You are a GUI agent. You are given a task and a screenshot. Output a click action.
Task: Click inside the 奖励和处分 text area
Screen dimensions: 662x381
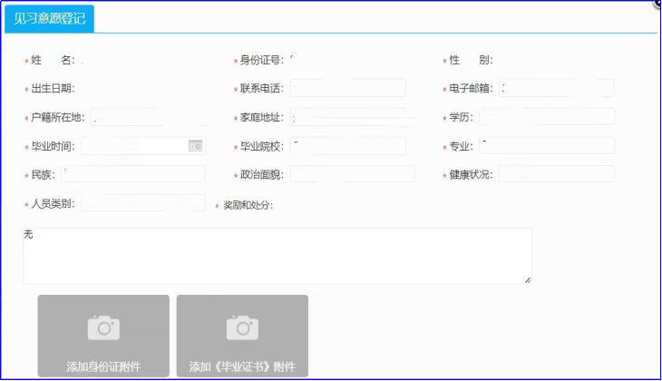277,256
